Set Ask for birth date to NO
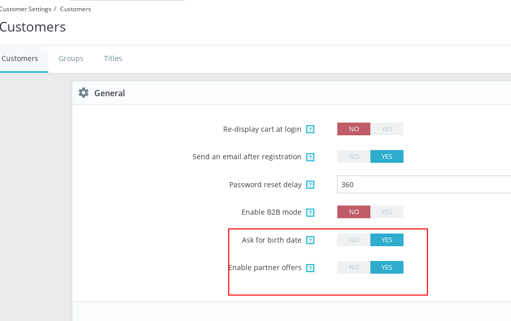Screen dimensions: 511x321 click(354, 240)
